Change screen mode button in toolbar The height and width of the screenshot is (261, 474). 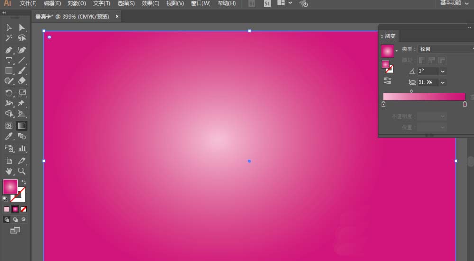15,231
